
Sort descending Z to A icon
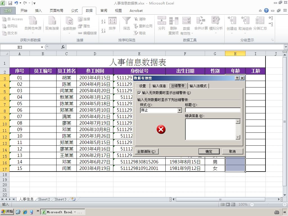tap(103, 31)
